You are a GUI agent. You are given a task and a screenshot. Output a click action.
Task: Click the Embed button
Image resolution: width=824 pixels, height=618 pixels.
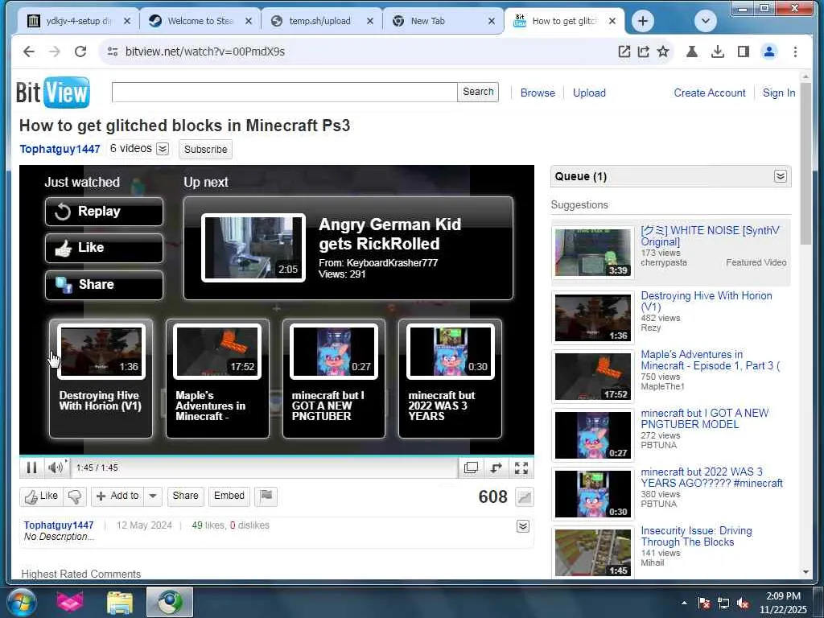click(229, 496)
